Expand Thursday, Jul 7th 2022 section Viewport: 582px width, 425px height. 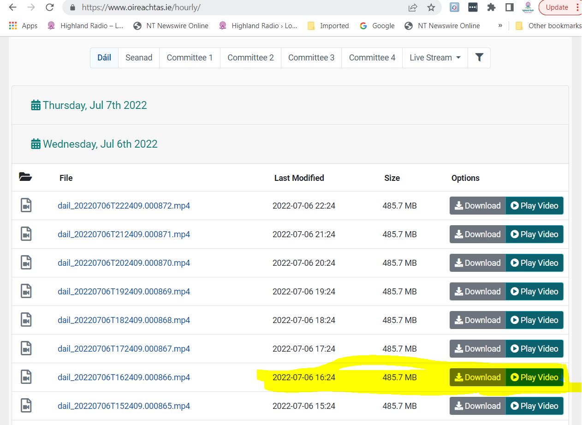95,105
